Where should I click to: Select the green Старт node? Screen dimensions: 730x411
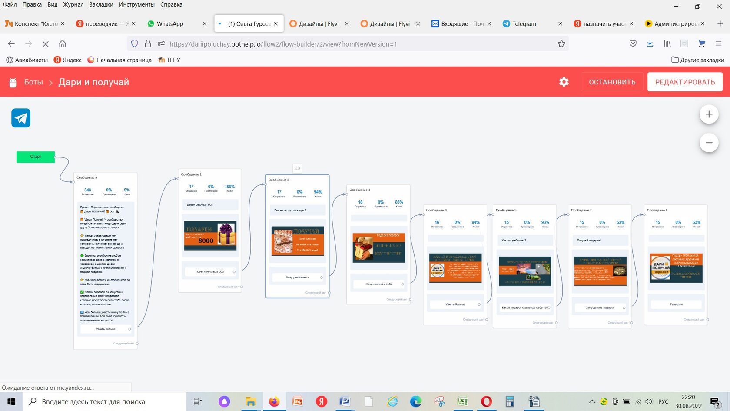click(x=36, y=157)
